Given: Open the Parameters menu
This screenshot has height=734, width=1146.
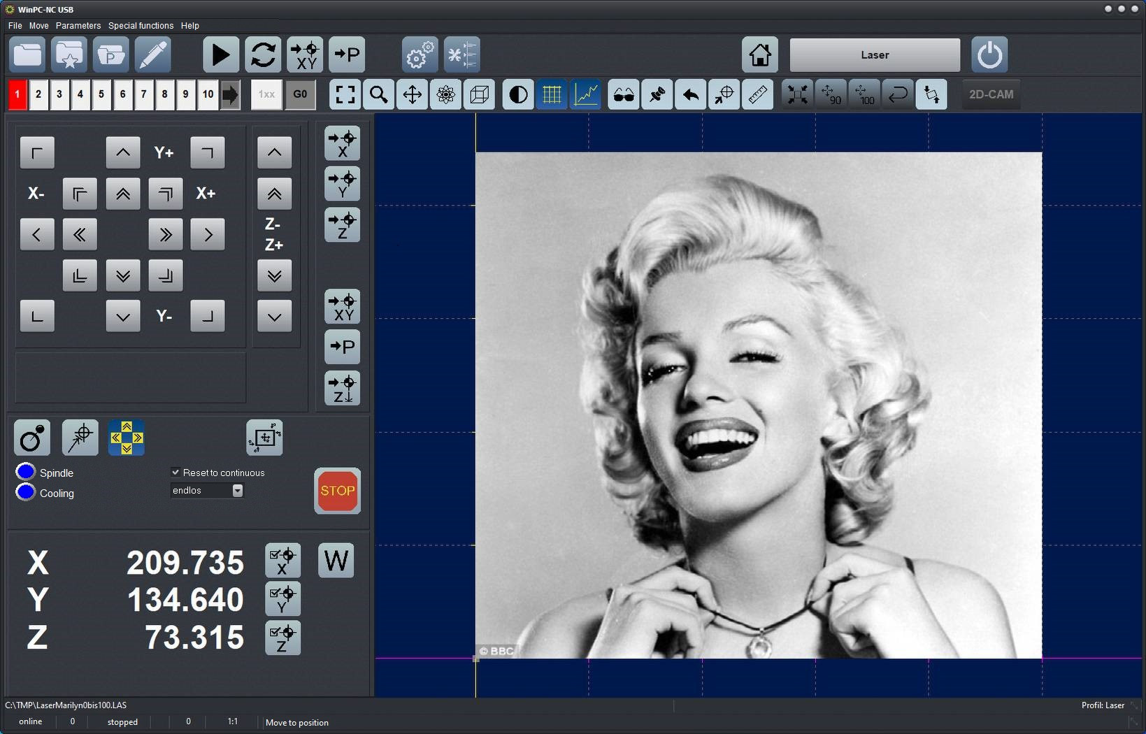Looking at the screenshot, I should [x=78, y=26].
